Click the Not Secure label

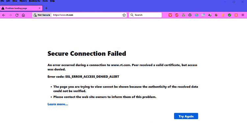coord(44,15)
